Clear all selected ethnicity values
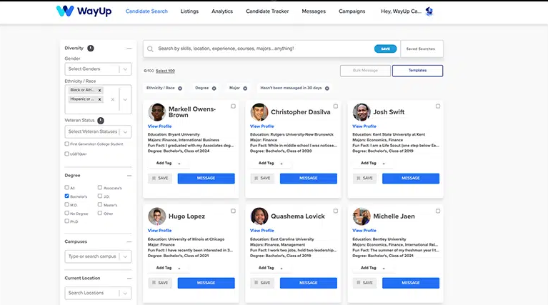This screenshot has width=548, height=305. (x=113, y=99)
